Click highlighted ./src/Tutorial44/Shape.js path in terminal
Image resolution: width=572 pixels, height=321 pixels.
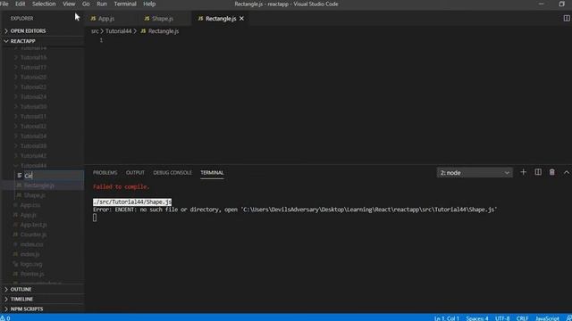pyautogui.click(x=132, y=202)
